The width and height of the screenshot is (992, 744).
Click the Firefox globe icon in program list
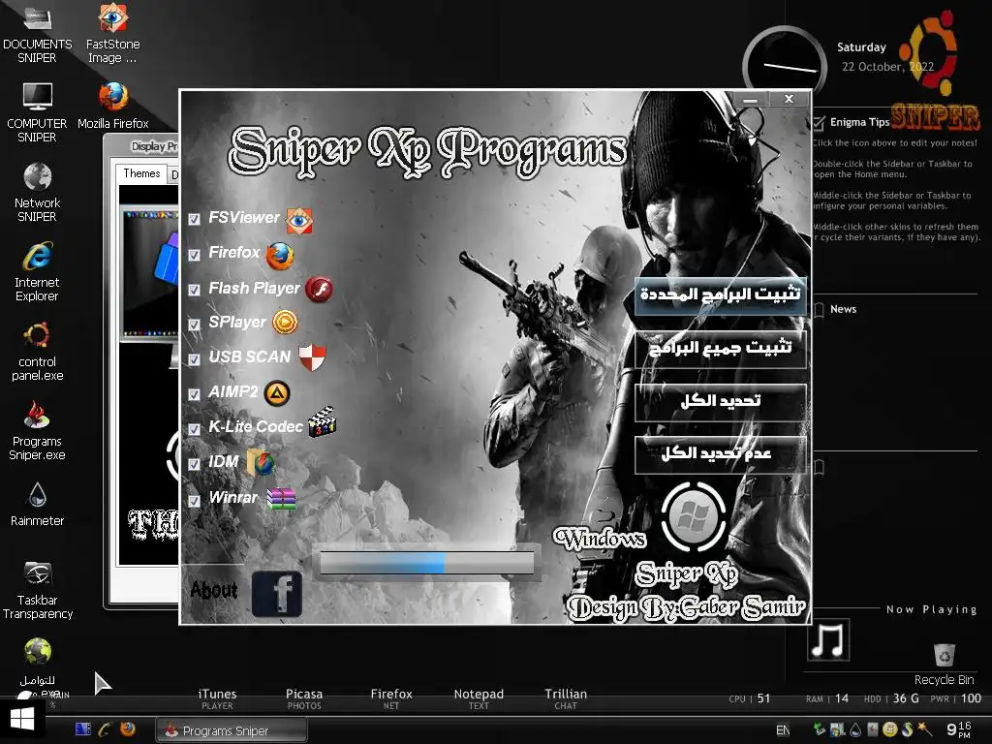[x=279, y=256]
